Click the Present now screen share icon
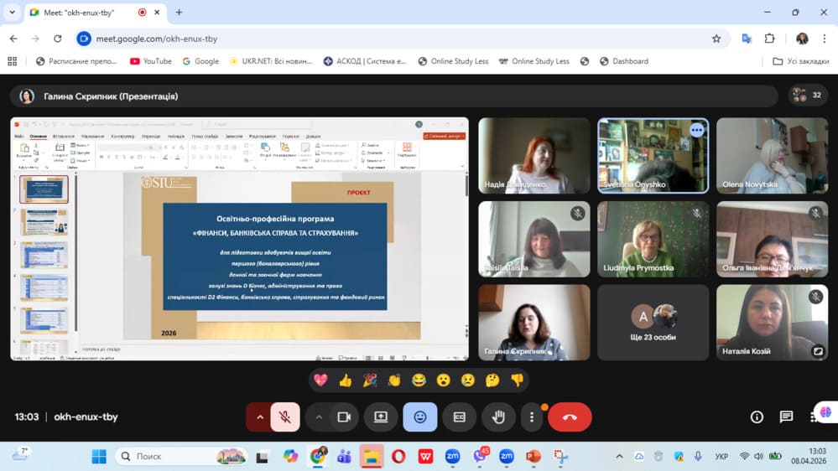This screenshot has height=471, width=838. coord(381,417)
